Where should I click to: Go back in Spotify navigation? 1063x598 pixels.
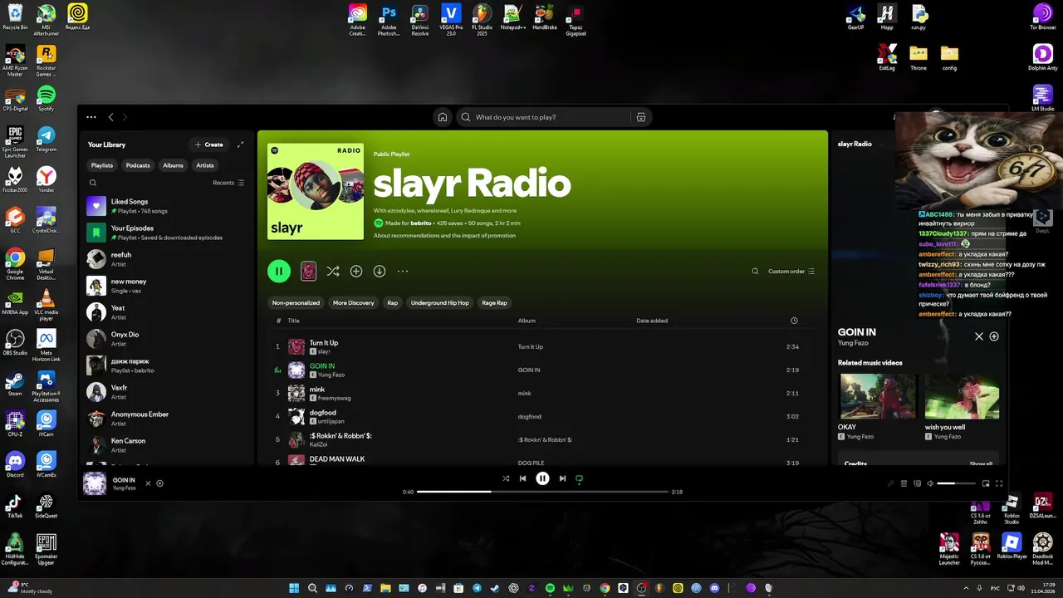pyautogui.click(x=111, y=117)
